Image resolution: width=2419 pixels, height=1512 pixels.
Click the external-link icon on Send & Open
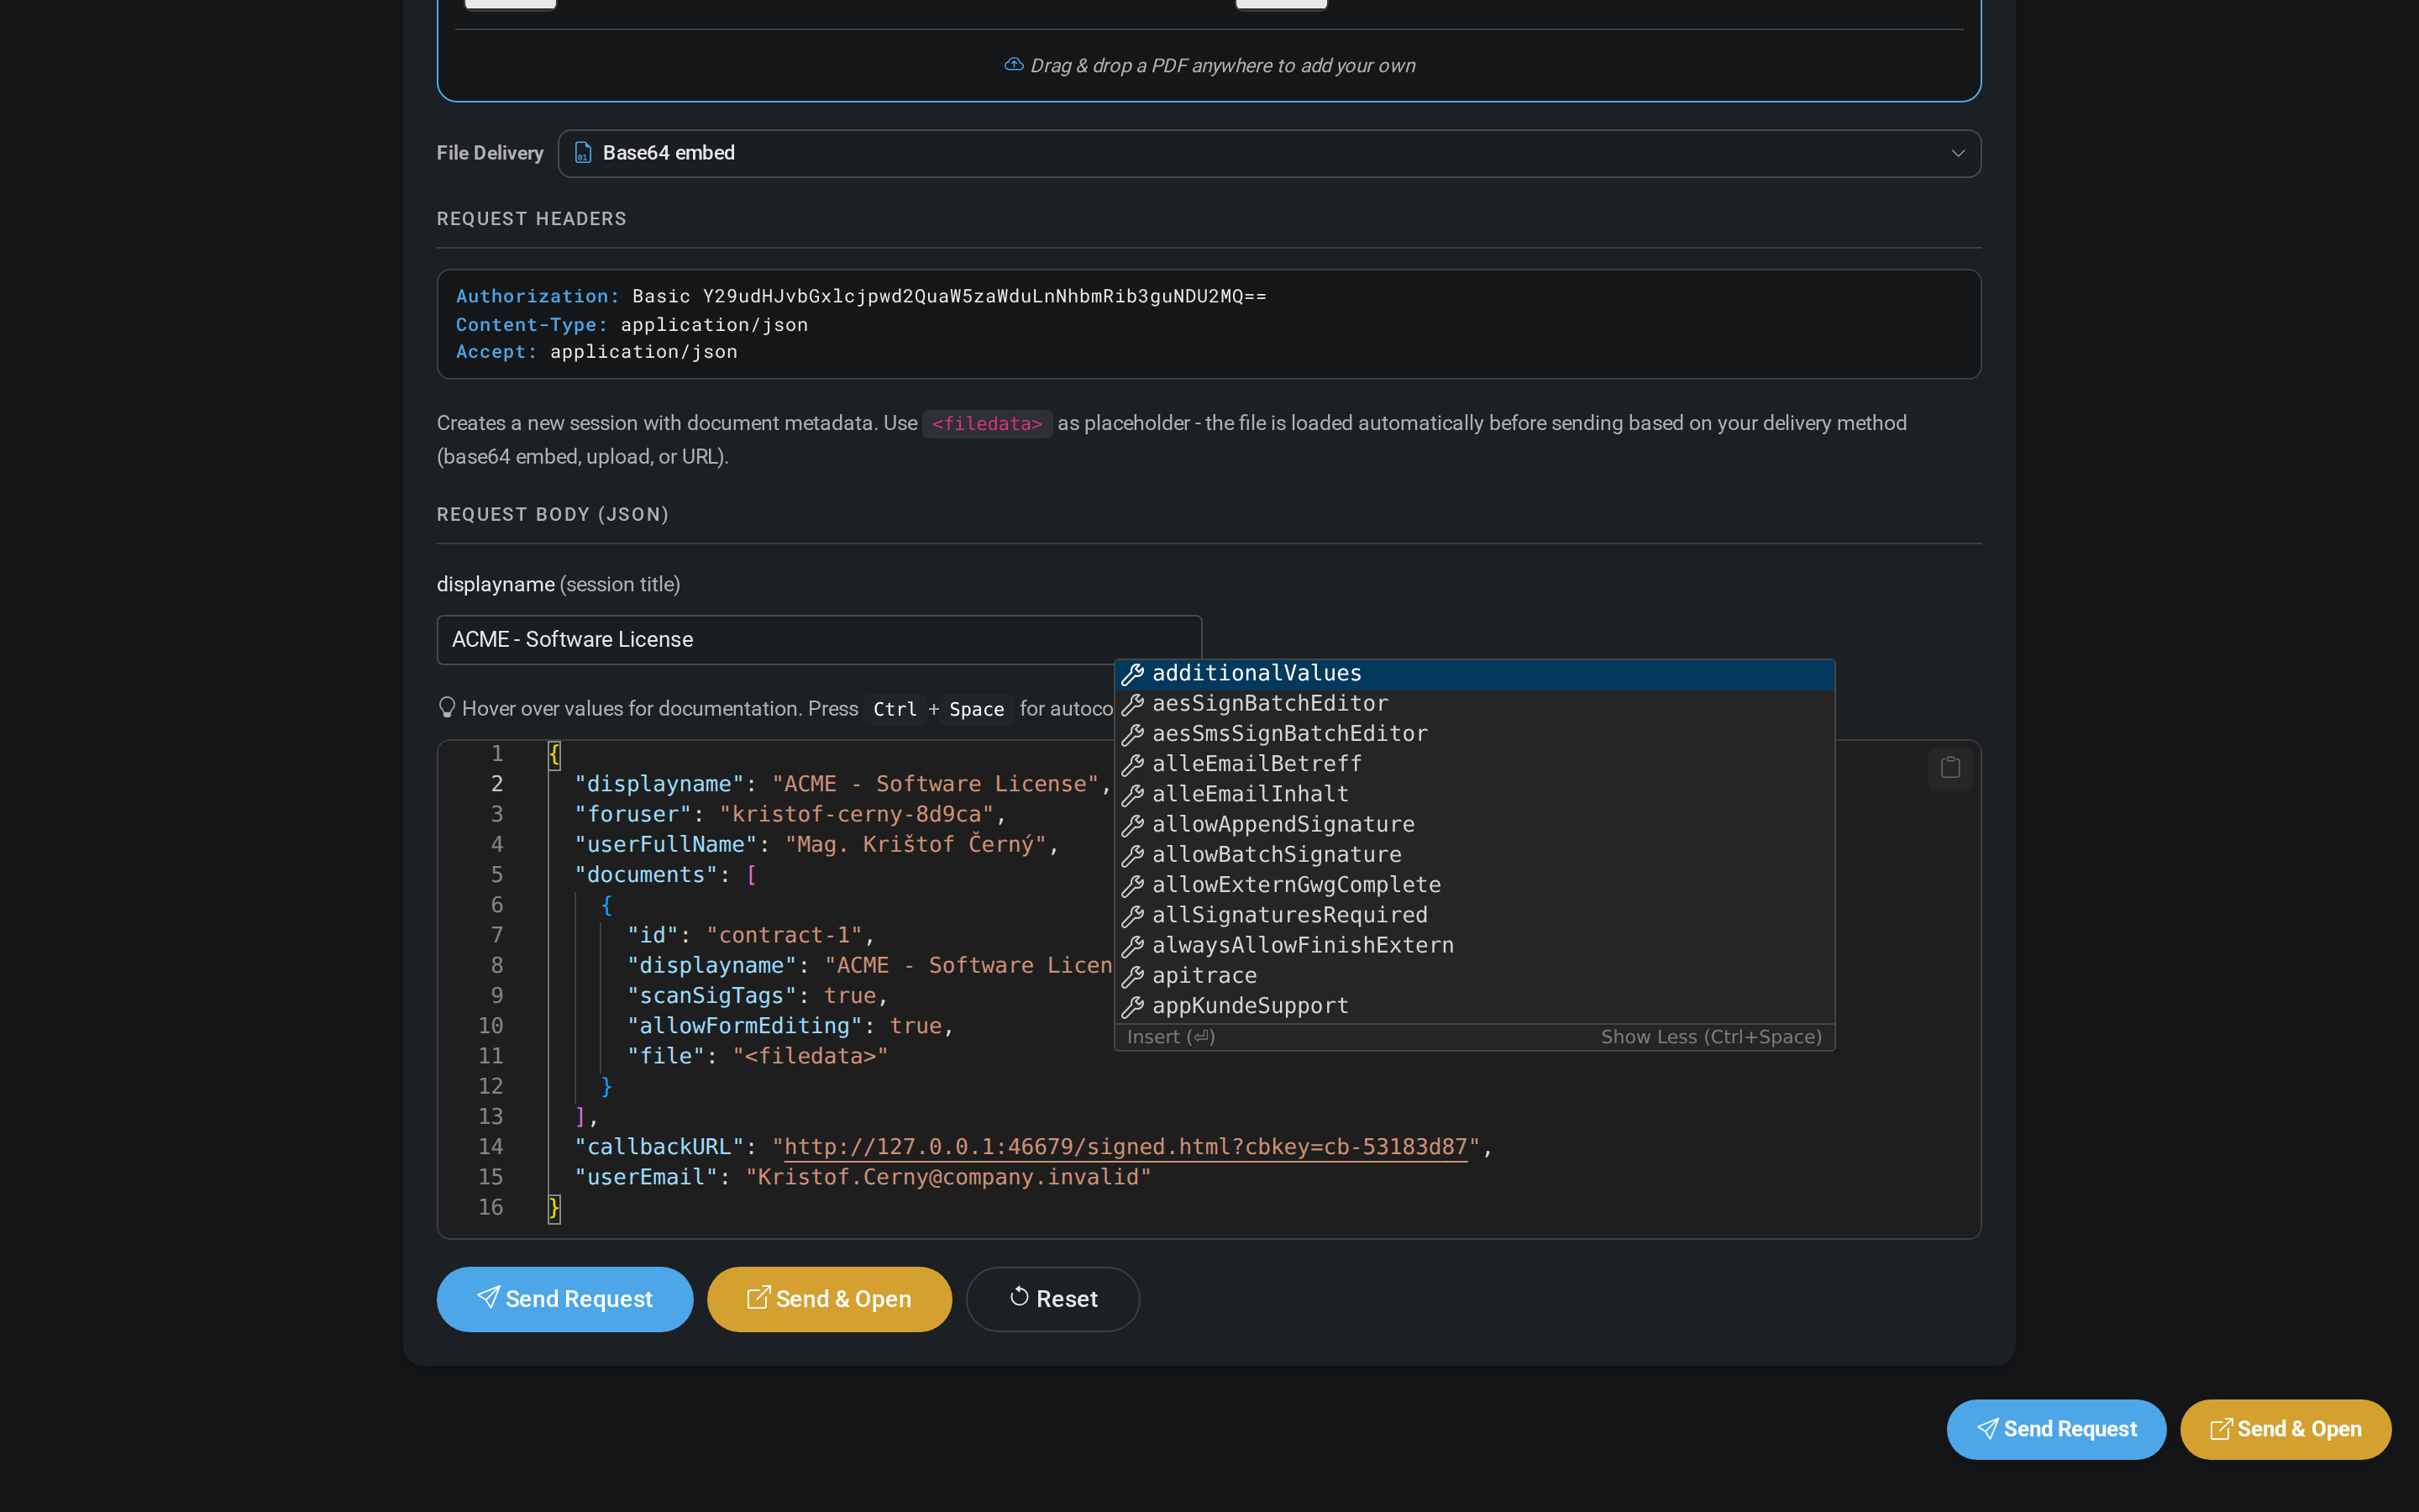(x=759, y=1298)
